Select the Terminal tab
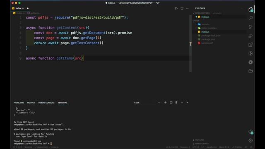Screen dimensions: 265x149 pyautogui.click(x=63, y=103)
